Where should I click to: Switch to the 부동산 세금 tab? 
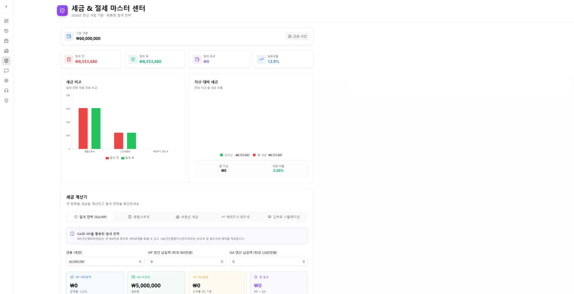tap(187, 217)
